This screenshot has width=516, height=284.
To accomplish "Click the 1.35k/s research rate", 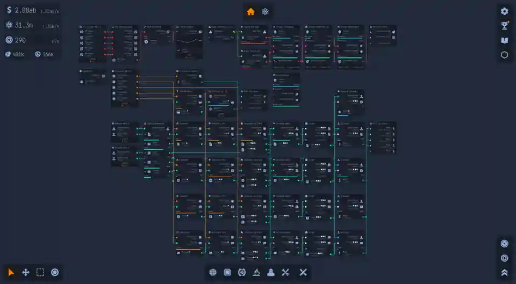I will (x=51, y=26).
